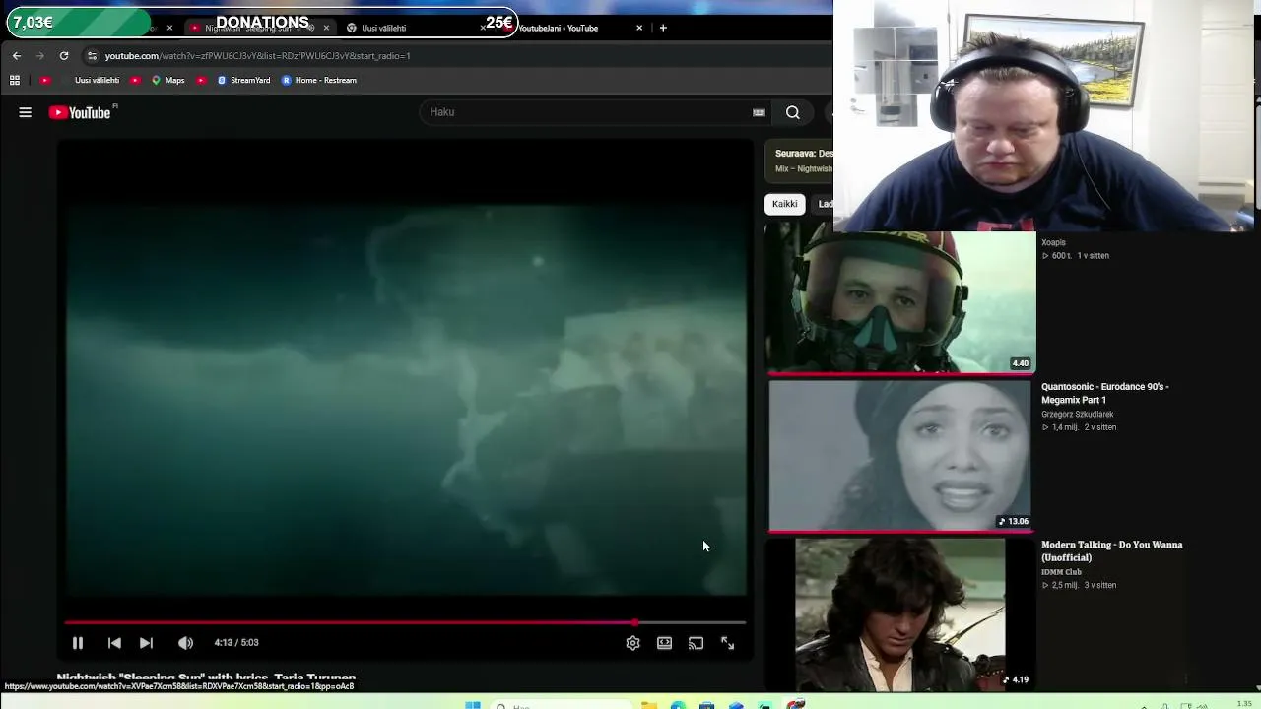Go back in browser history
Viewport: 1261px width, 709px height.
point(17,56)
